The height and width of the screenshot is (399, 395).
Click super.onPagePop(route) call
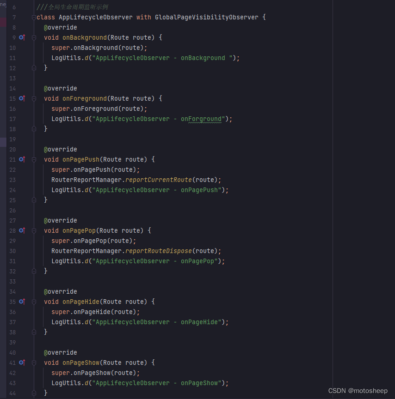pyautogui.click(x=93, y=241)
